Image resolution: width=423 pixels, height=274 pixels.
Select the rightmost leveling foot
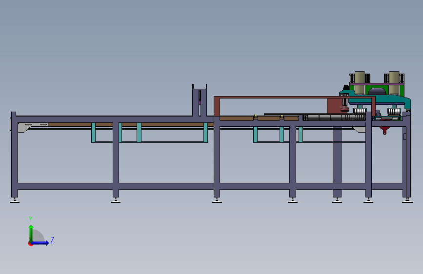click(407, 200)
